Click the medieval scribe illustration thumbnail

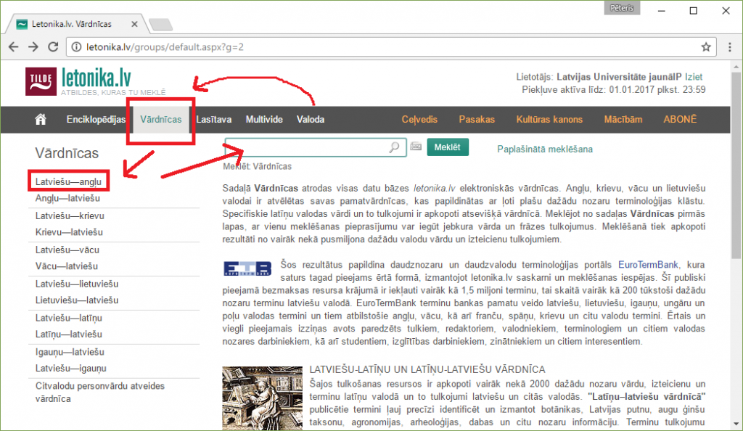262,398
